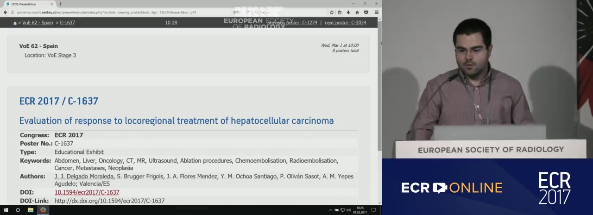The image size is (593, 215).
Task: Close the EPOS Presentation tab
Action: pos(52,4)
